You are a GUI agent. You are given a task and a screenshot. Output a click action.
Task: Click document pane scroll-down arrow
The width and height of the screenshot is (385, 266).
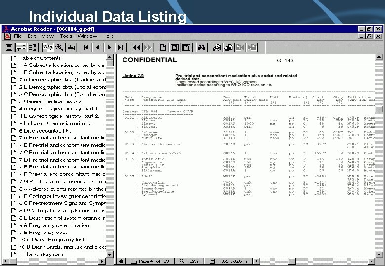coord(379,255)
